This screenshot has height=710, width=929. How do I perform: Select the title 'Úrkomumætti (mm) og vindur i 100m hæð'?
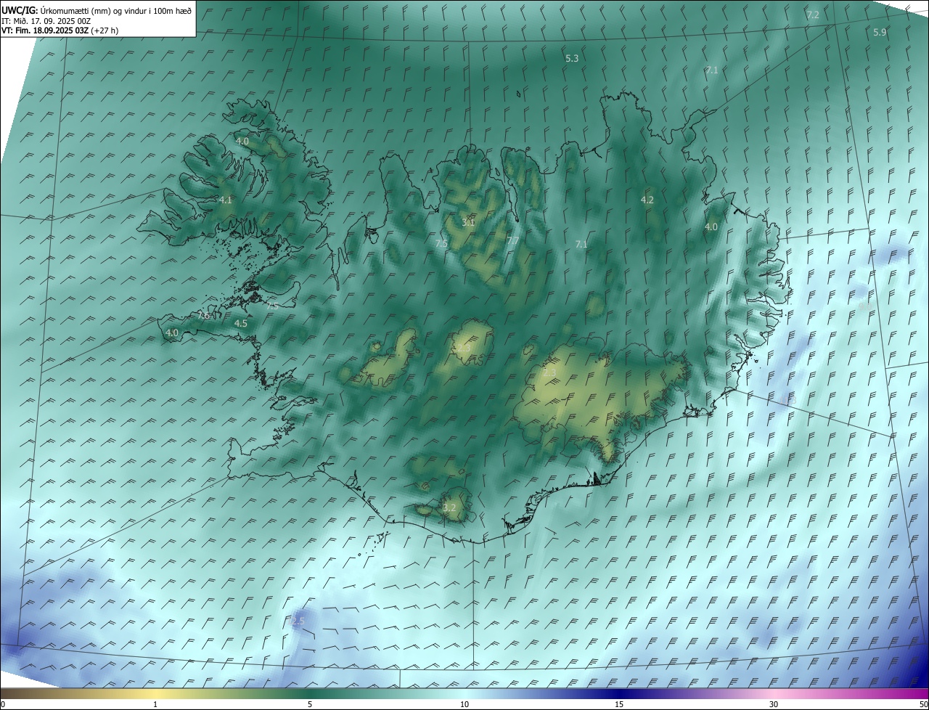(x=116, y=10)
